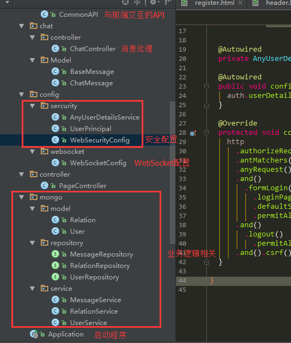Open BaseMessage class
291x343 pixels.
92,72
